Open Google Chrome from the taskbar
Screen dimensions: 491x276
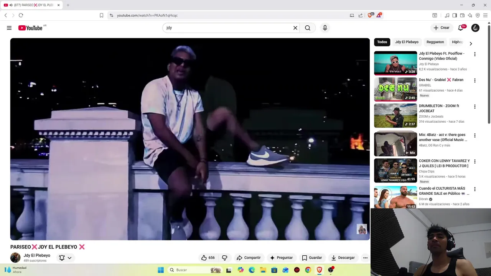[x=308, y=270]
